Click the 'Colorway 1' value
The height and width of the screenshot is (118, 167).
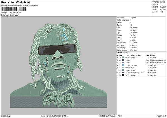15,15
